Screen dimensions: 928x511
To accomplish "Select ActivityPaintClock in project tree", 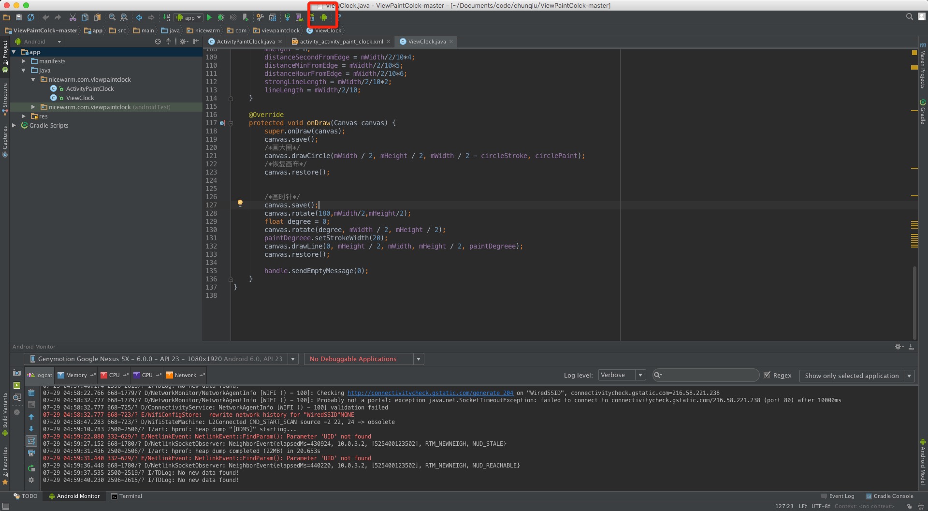I will click(90, 89).
